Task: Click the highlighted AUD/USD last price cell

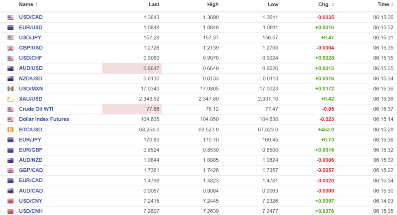Action: (132, 68)
